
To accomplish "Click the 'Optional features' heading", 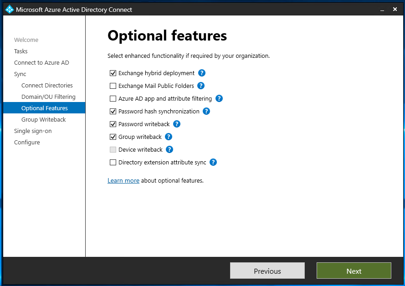I will 167,36.
